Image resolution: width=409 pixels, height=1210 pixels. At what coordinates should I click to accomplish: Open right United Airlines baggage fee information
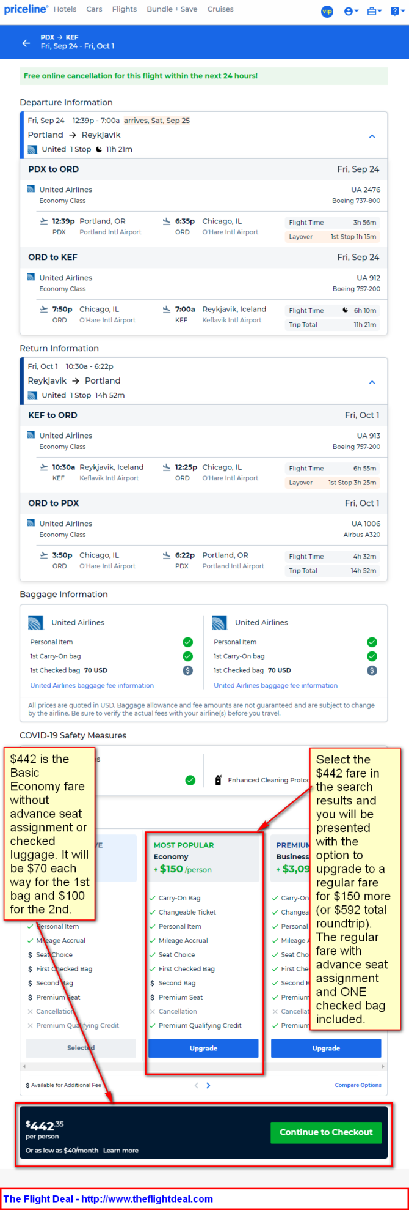[x=276, y=686]
